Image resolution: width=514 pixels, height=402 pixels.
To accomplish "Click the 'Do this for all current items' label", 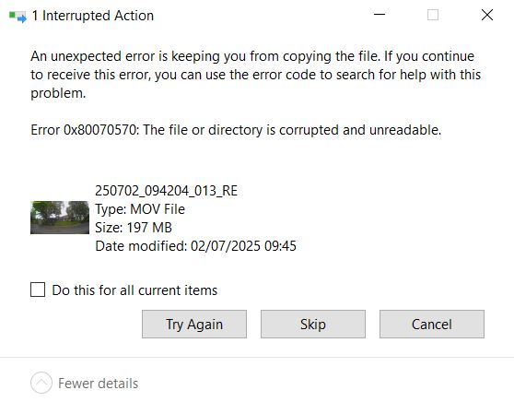I will point(134,290).
